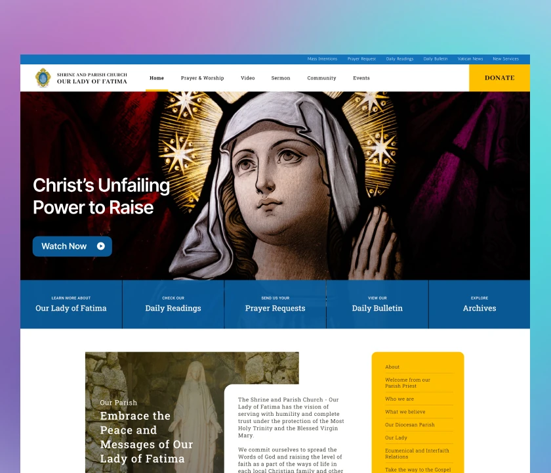Select Check Our Daily Readings tile
The width and height of the screenshot is (551, 473).
click(173, 304)
